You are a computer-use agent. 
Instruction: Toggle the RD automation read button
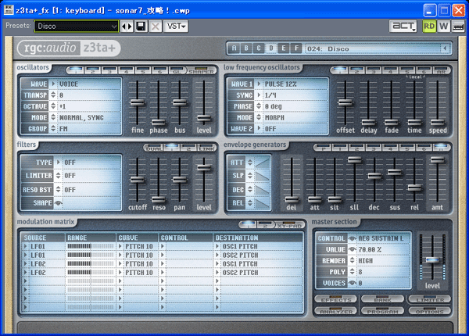pyautogui.click(x=429, y=27)
